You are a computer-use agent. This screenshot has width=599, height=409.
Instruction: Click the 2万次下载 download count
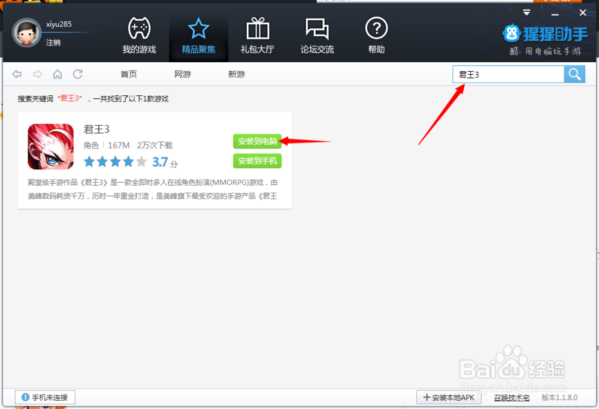pos(155,145)
